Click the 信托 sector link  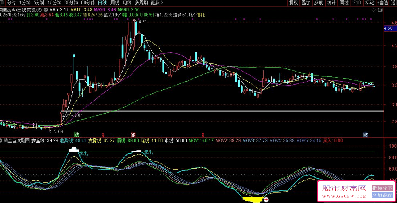[x=200, y=15]
